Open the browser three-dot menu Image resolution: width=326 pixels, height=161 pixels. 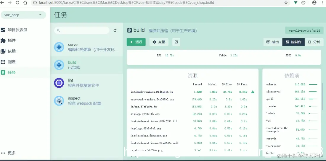[x=322, y=3]
